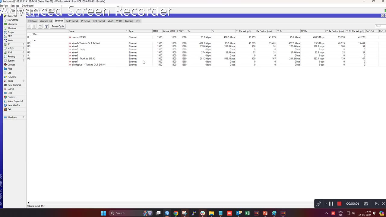Expand the Routing submenu
Screen dimensions: 386x217
pos(24,56)
